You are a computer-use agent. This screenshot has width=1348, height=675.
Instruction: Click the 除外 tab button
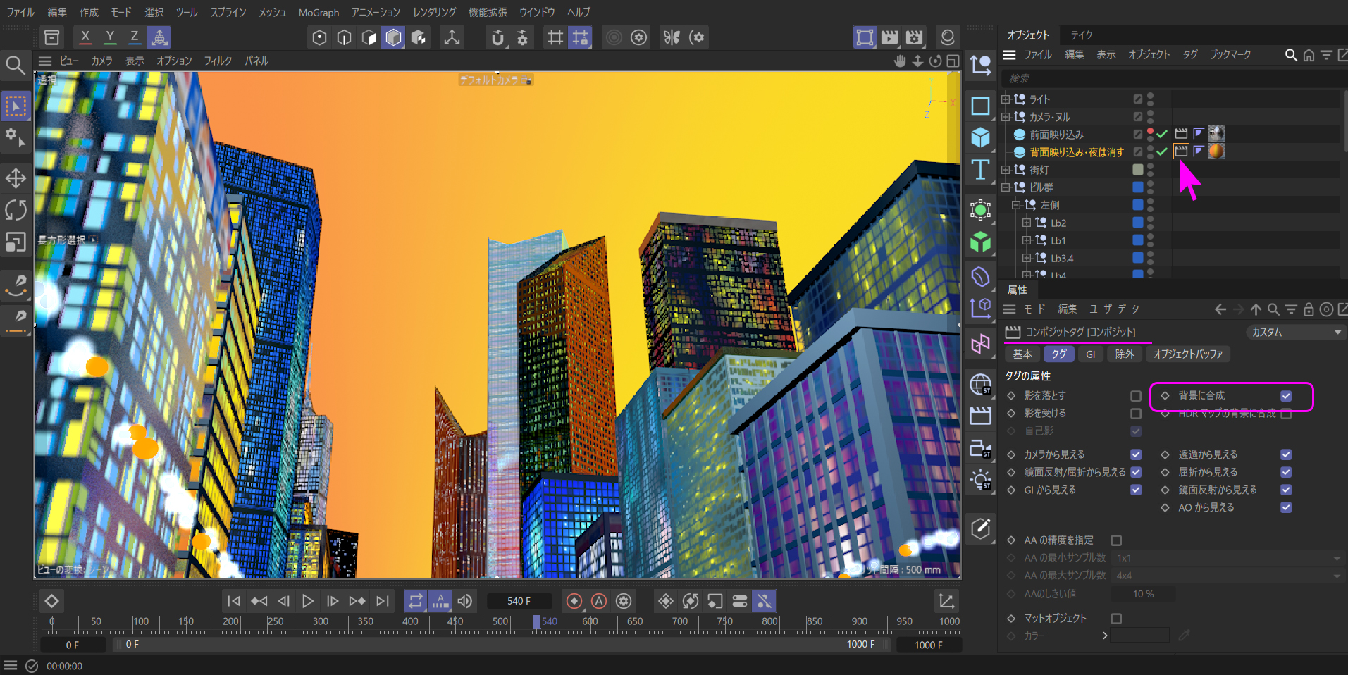(x=1125, y=354)
